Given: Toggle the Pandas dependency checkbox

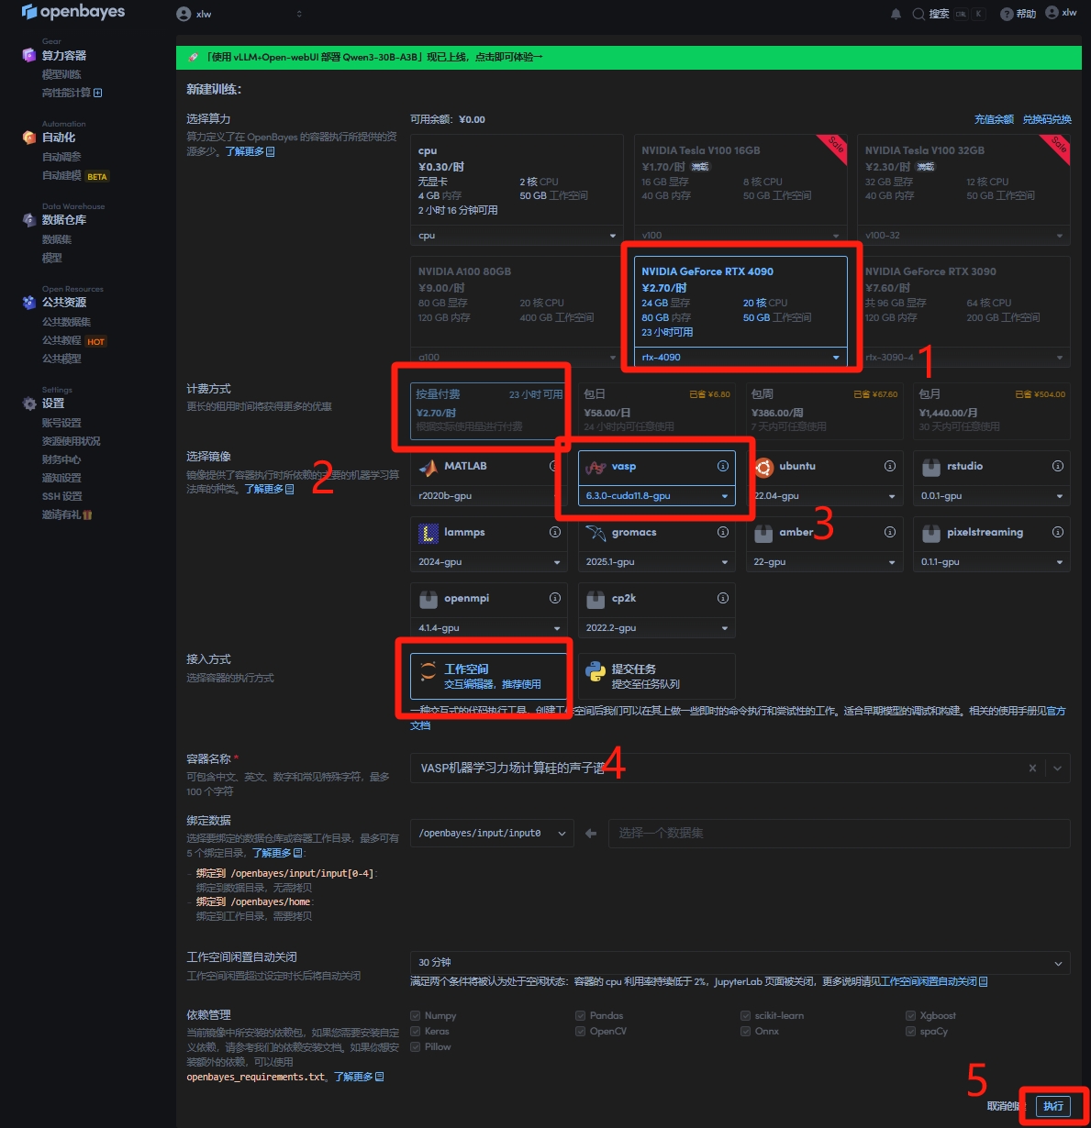Looking at the screenshot, I should pos(581,1015).
